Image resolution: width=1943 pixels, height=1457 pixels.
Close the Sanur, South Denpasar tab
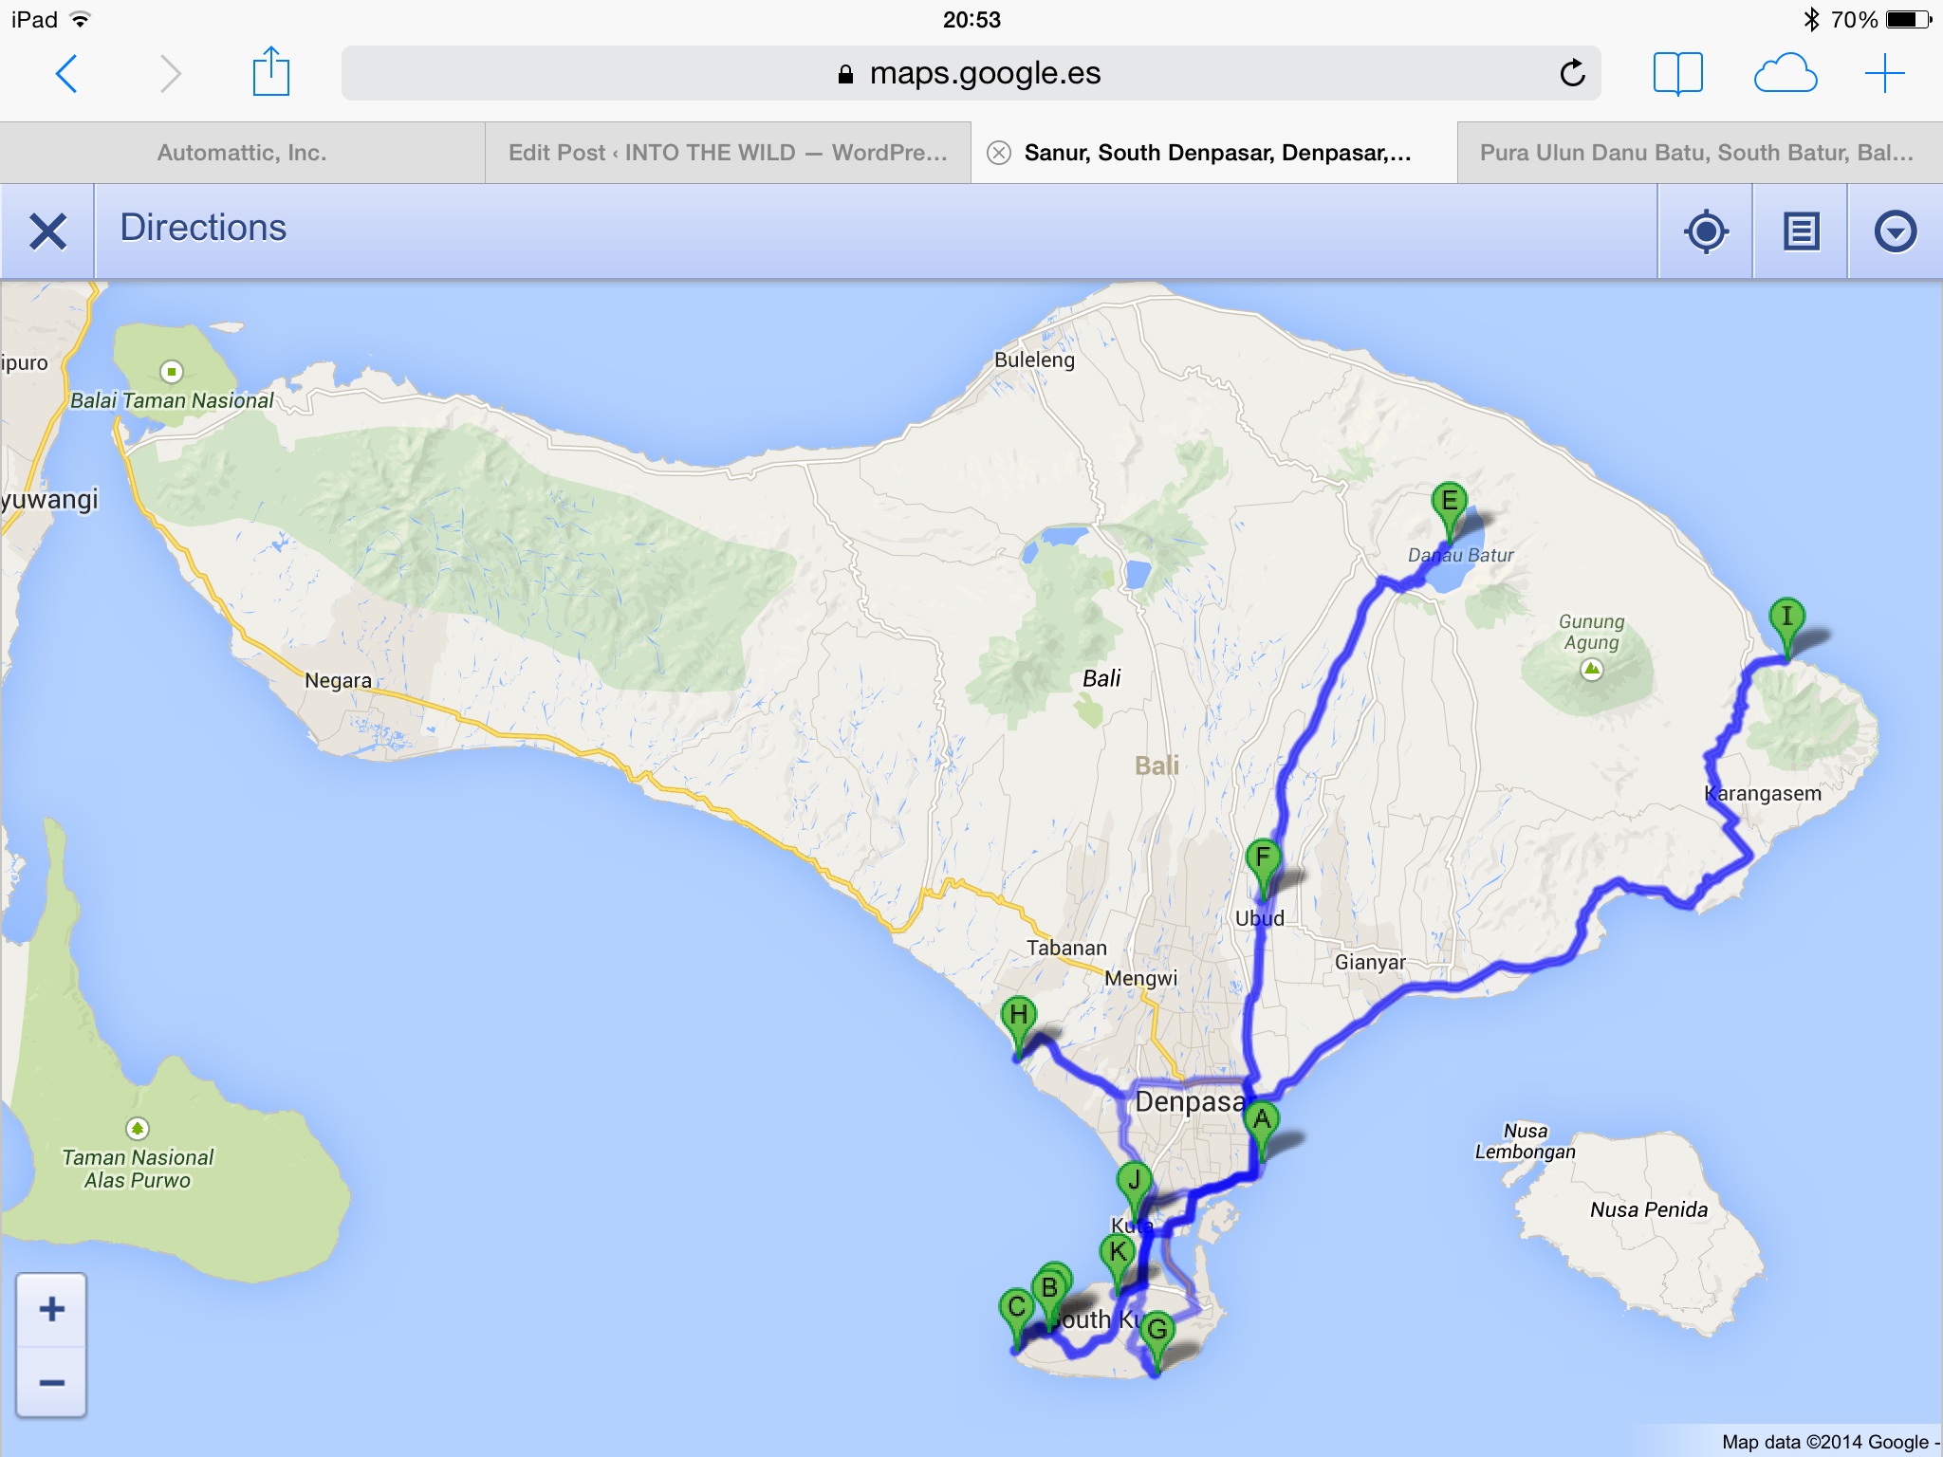(x=998, y=153)
